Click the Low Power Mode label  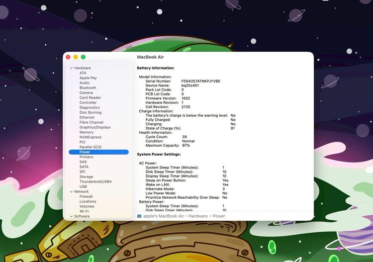pyautogui.click(x=161, y=193)
